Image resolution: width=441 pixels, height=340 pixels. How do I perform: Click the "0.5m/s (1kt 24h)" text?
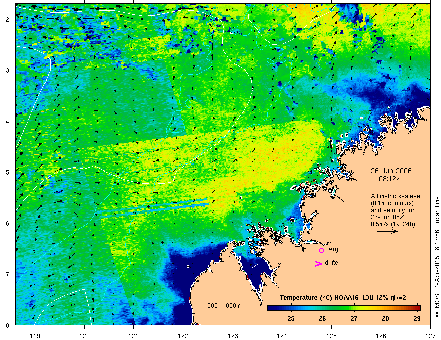[393, 224]
